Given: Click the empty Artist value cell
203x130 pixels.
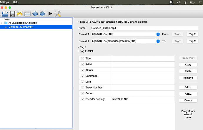Looking at the screenshot, I should coord(143,64).
